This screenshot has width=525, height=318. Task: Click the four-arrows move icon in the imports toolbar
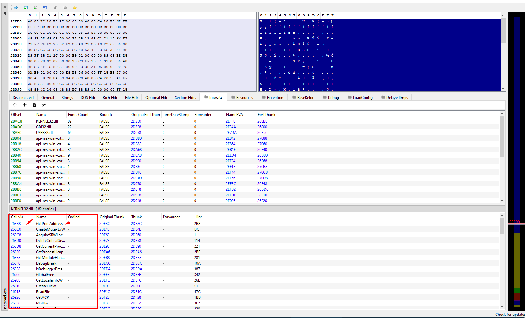(x=15, y=105)
